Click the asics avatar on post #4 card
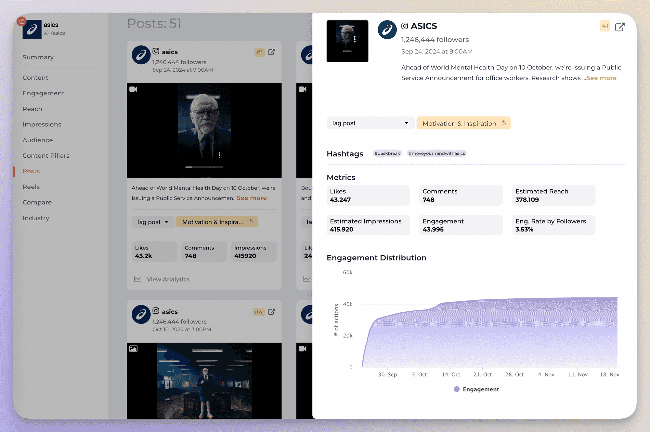 pyautogui.click(x=141, y=314)
